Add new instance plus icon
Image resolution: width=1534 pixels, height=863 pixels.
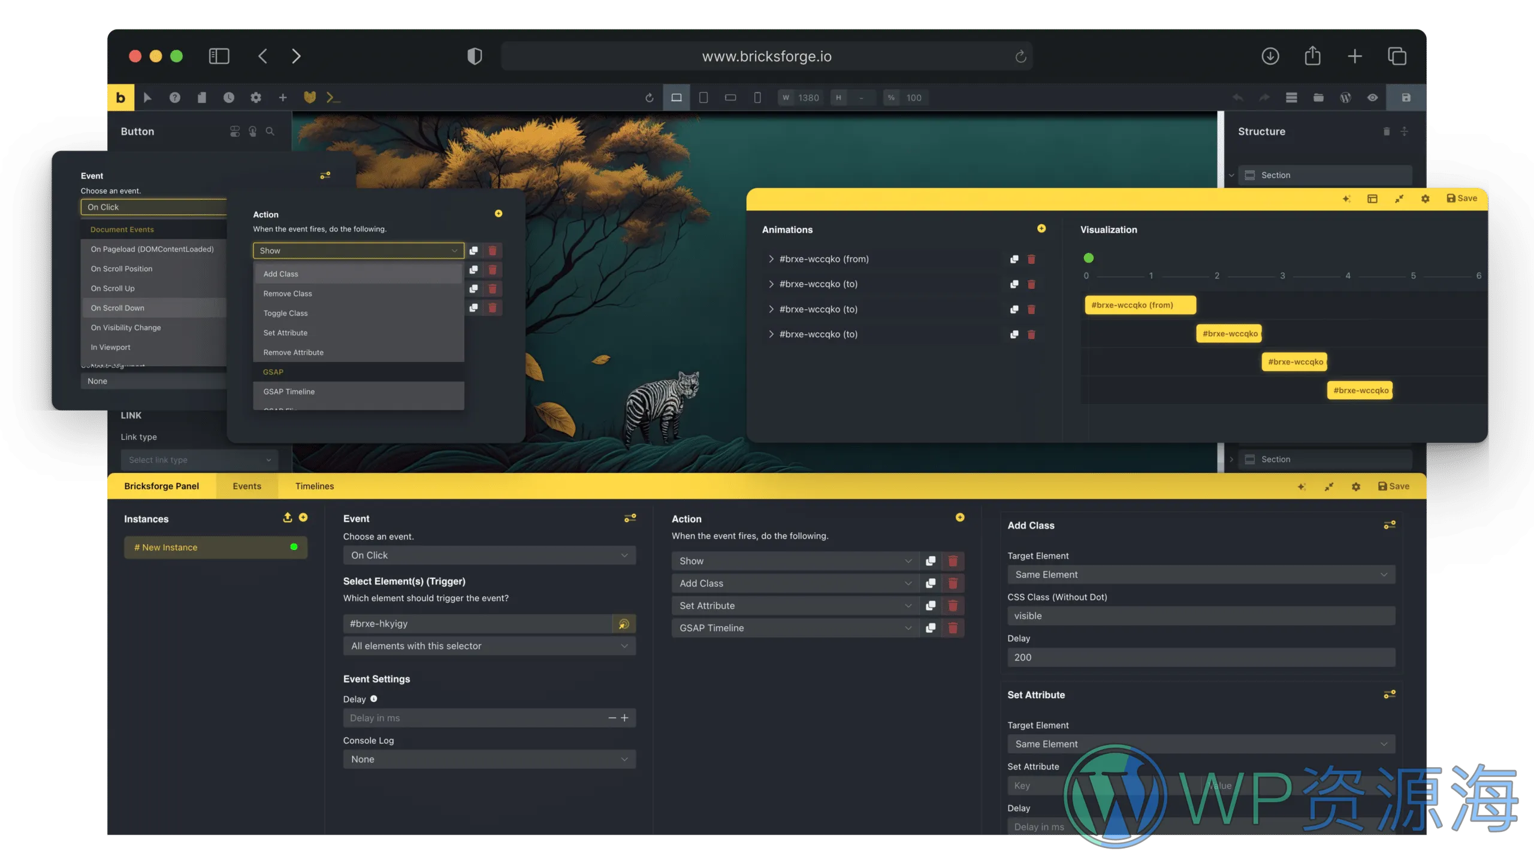303,517
